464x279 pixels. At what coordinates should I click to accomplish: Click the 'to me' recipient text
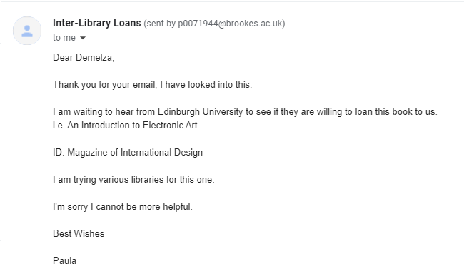pos(64,38)
